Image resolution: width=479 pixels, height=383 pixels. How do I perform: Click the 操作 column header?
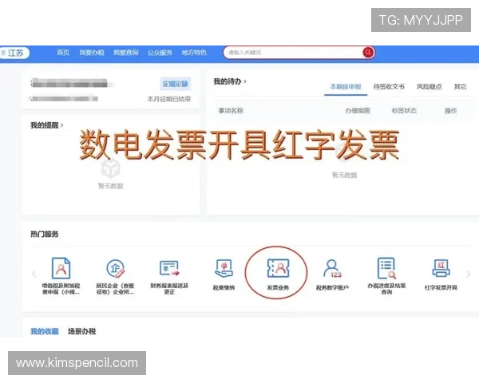coord(450,111)
